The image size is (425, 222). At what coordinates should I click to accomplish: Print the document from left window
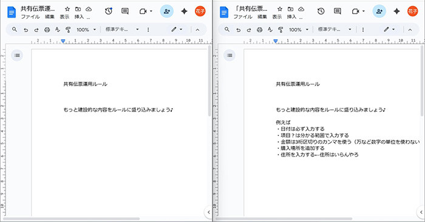(47, 30)
